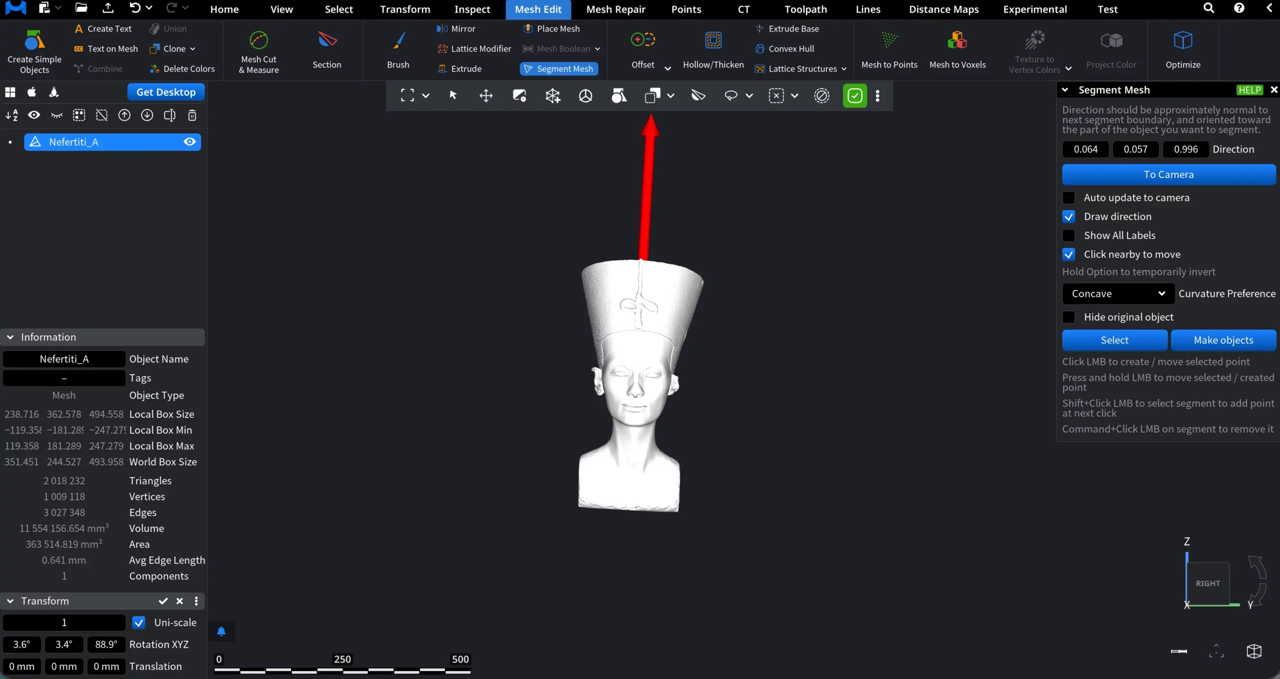Click the Mesh to Voxels icon
This screenshot has width=1280, height=679.
tap(957, 40)
